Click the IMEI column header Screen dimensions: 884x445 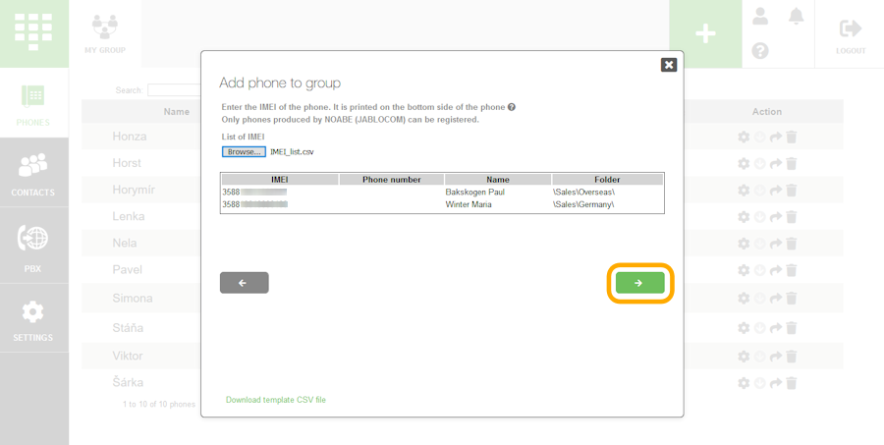279,180
